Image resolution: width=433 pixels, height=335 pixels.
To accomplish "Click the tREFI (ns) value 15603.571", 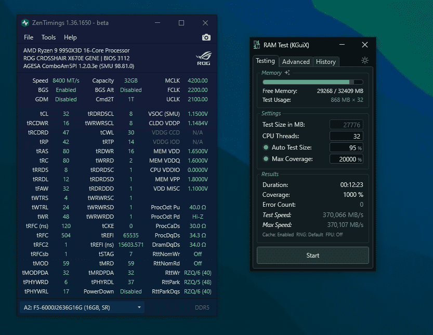I will [x=131, y=245].
